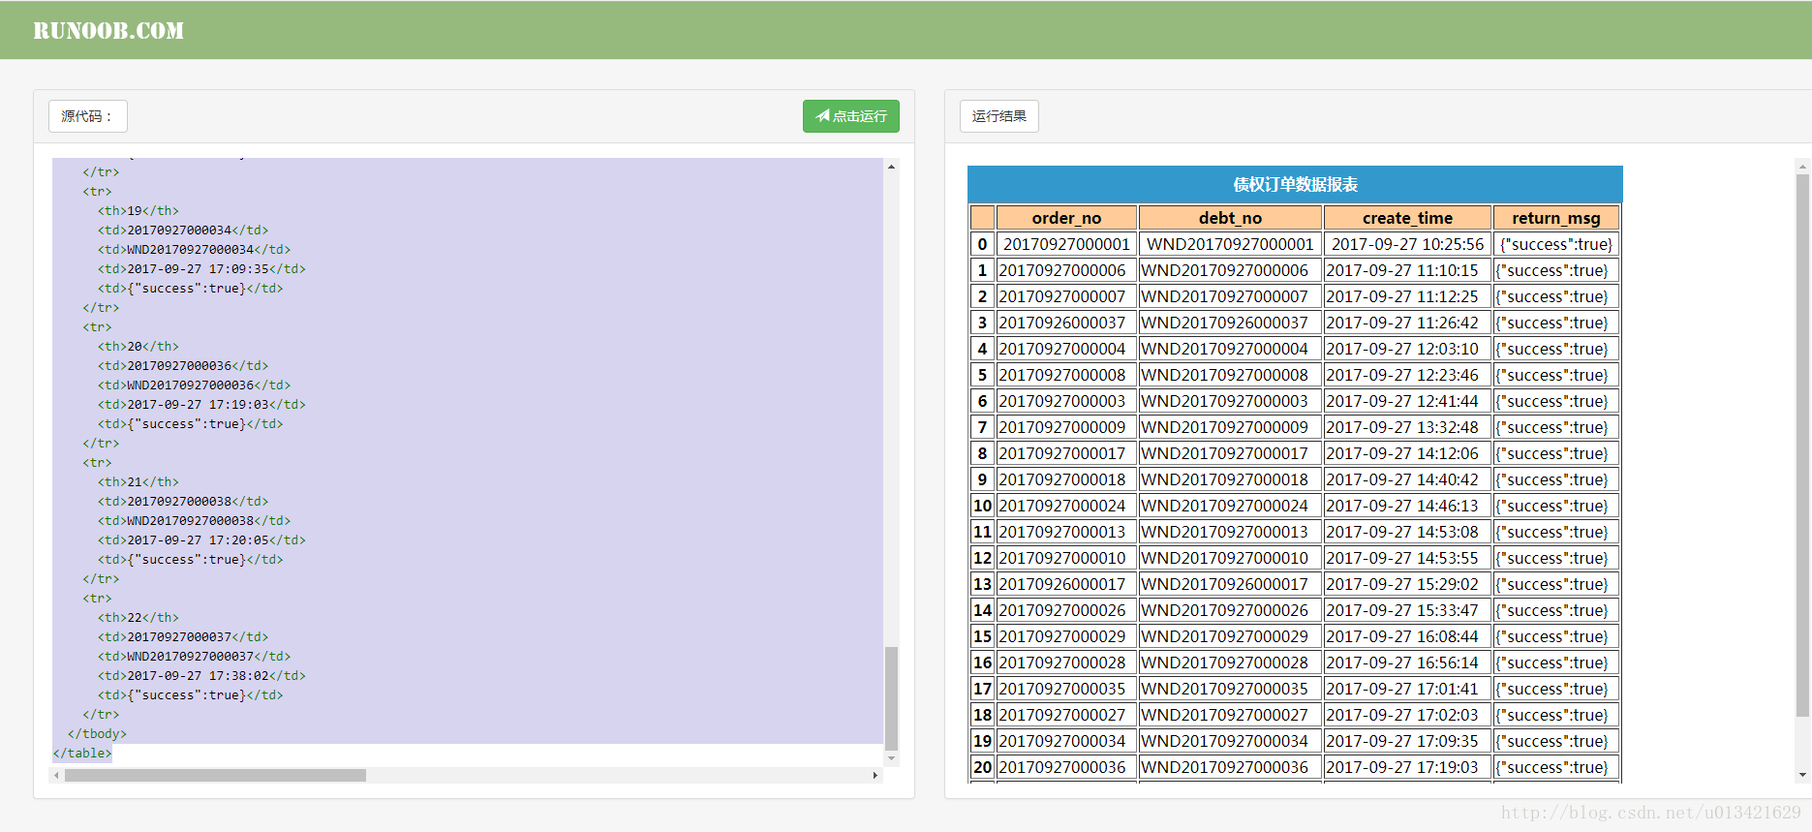
Task: Click the <td>WND20170927000036</td> code line
Action: tap(194, 385)
